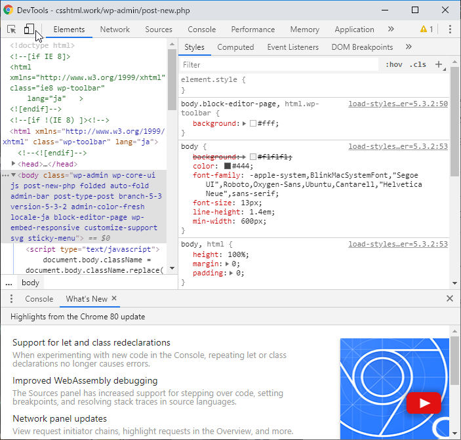Open the #fff background color swatch

(253, 123)
